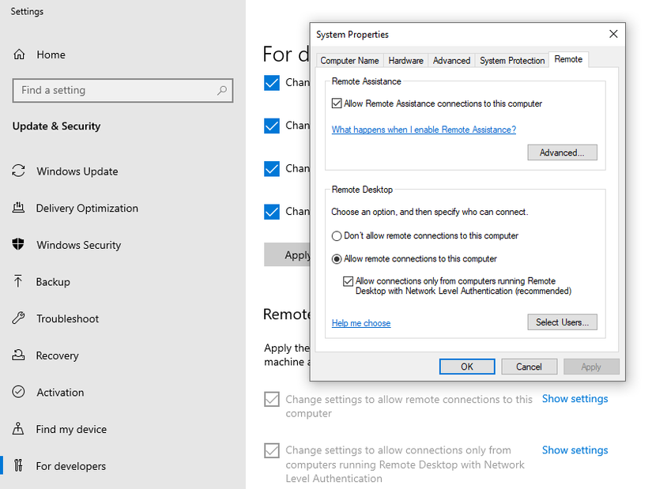Click the For developers icon
Image resolution: width=652 pixels, height=489 pixels.
18,465
